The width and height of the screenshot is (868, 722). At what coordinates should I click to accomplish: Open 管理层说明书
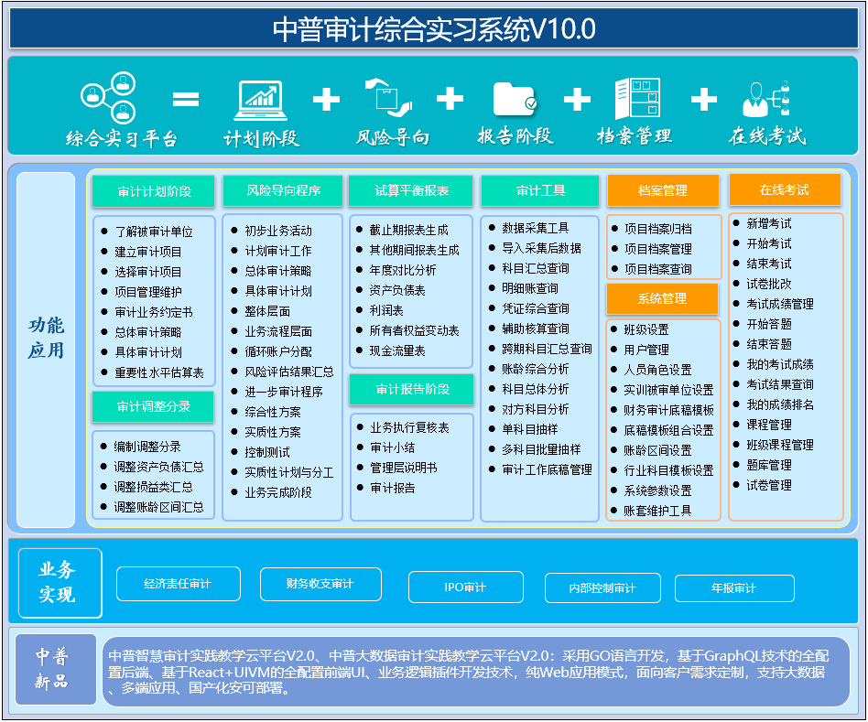404,468
